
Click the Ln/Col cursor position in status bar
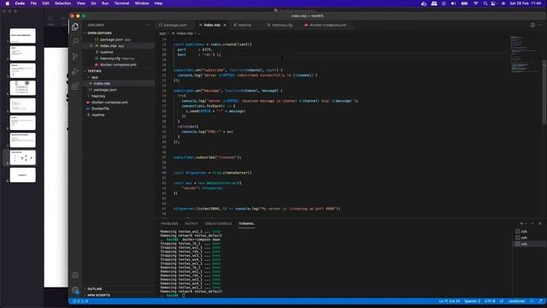[x=449, y=301]
